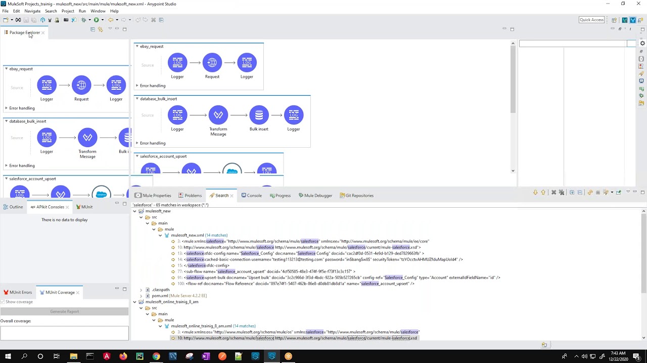Click Collapse All icon in Package Explorer toolbar
Image resolution: width=647 pixels, height=363 pixels.
pos(93,29)
